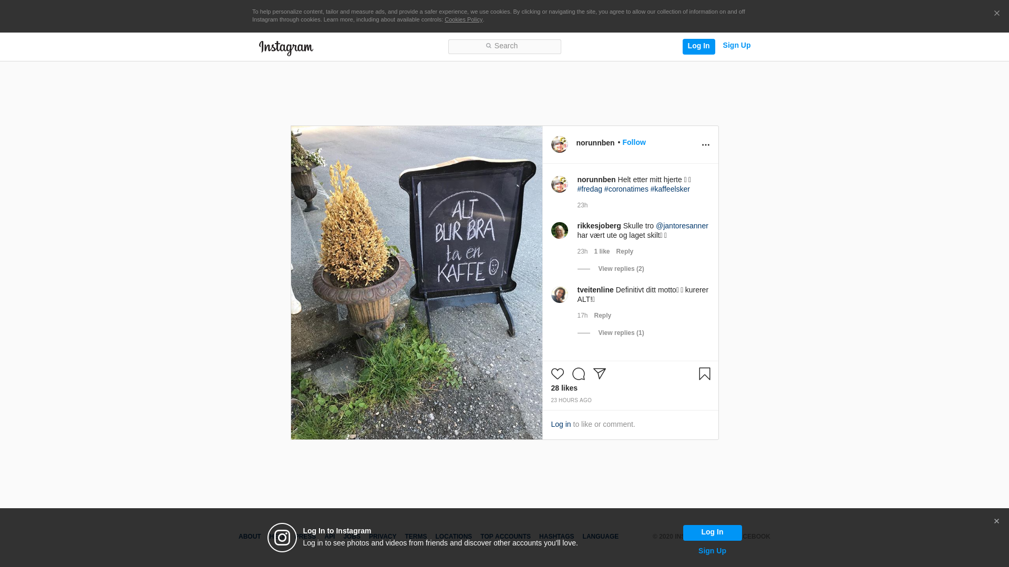Click the heart like icon
The height and width of the screenshot is (567, 1009).
point(557,374)
